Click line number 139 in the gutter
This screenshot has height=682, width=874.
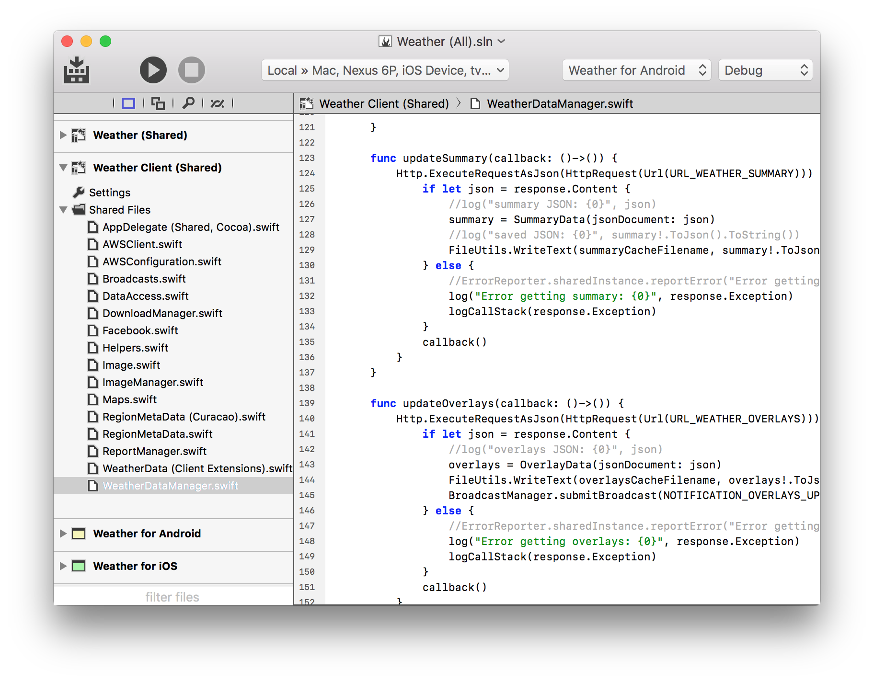click(307, 403)
